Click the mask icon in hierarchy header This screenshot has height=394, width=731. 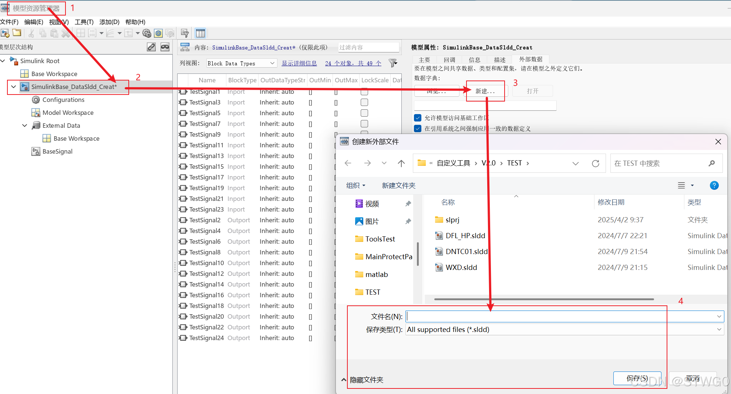click(x=165, y=47)
